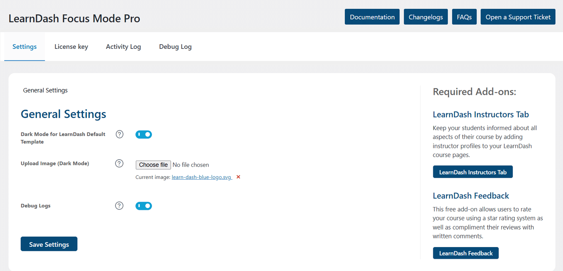563x271 pixels.
Task: Click Choose file for dark mode image
Action: pyautogui.click(x=153, y=165)
